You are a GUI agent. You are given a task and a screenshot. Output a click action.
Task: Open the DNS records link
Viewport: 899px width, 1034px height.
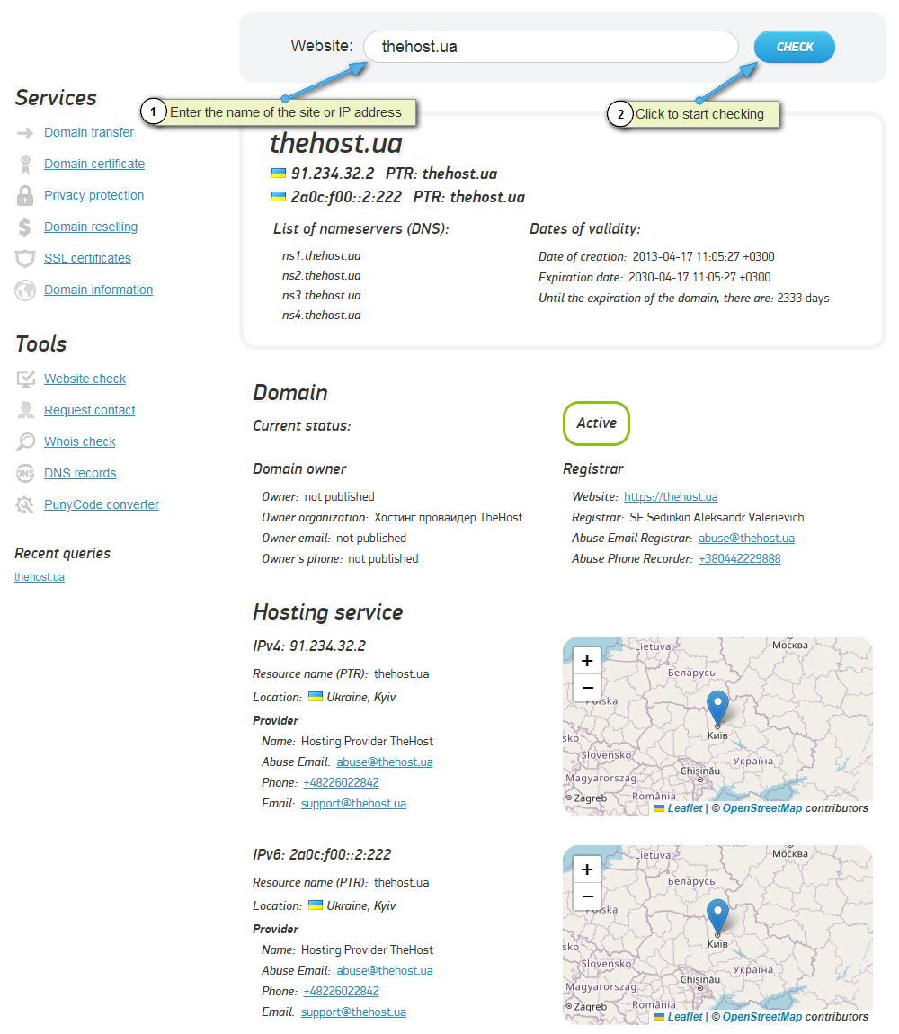point(80,474)
